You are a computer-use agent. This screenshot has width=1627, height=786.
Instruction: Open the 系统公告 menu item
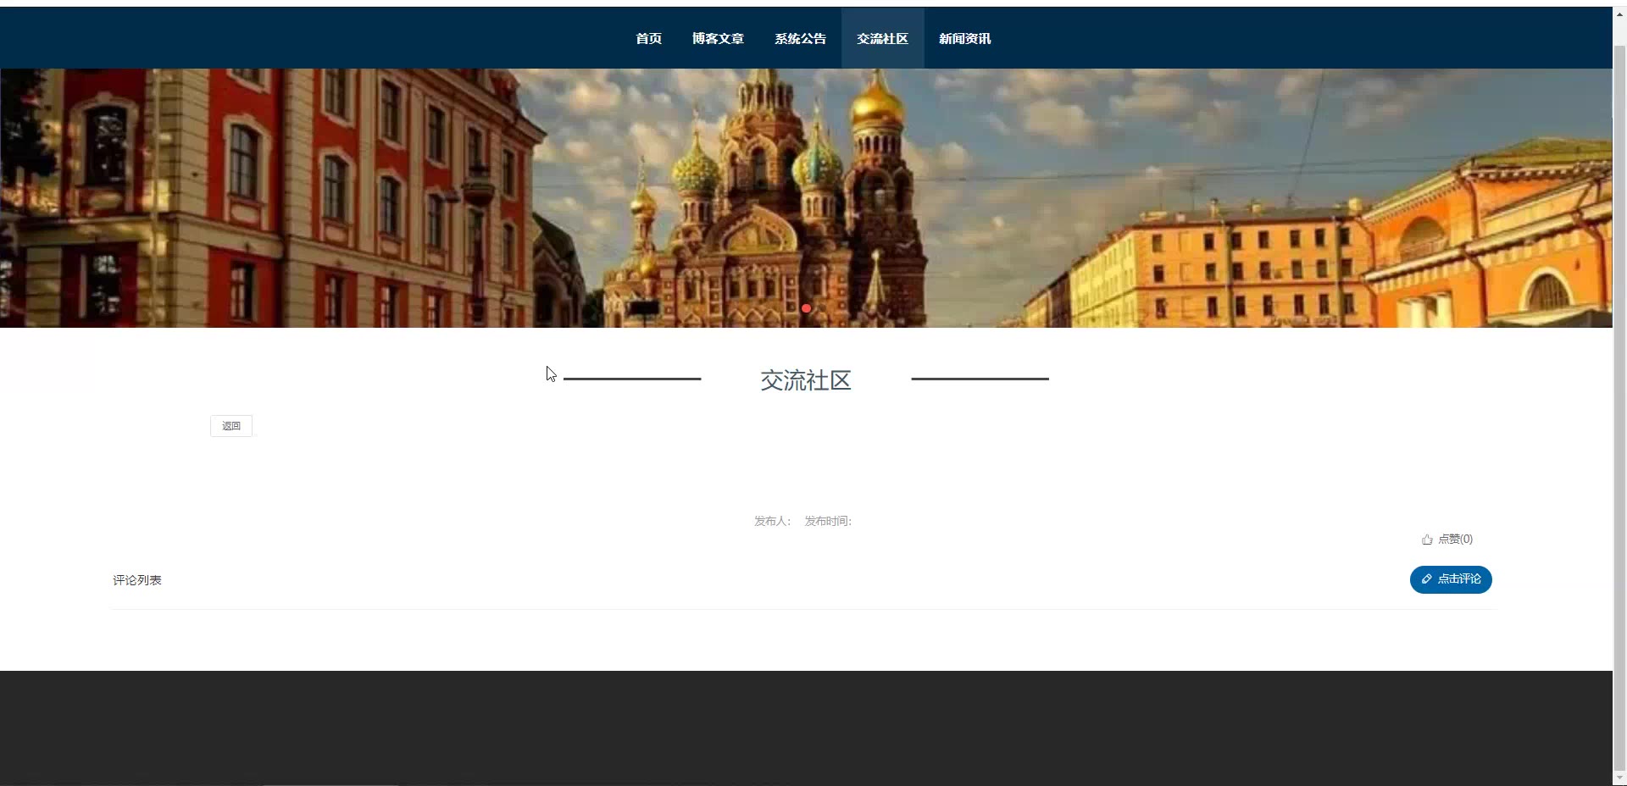[800, 39]
